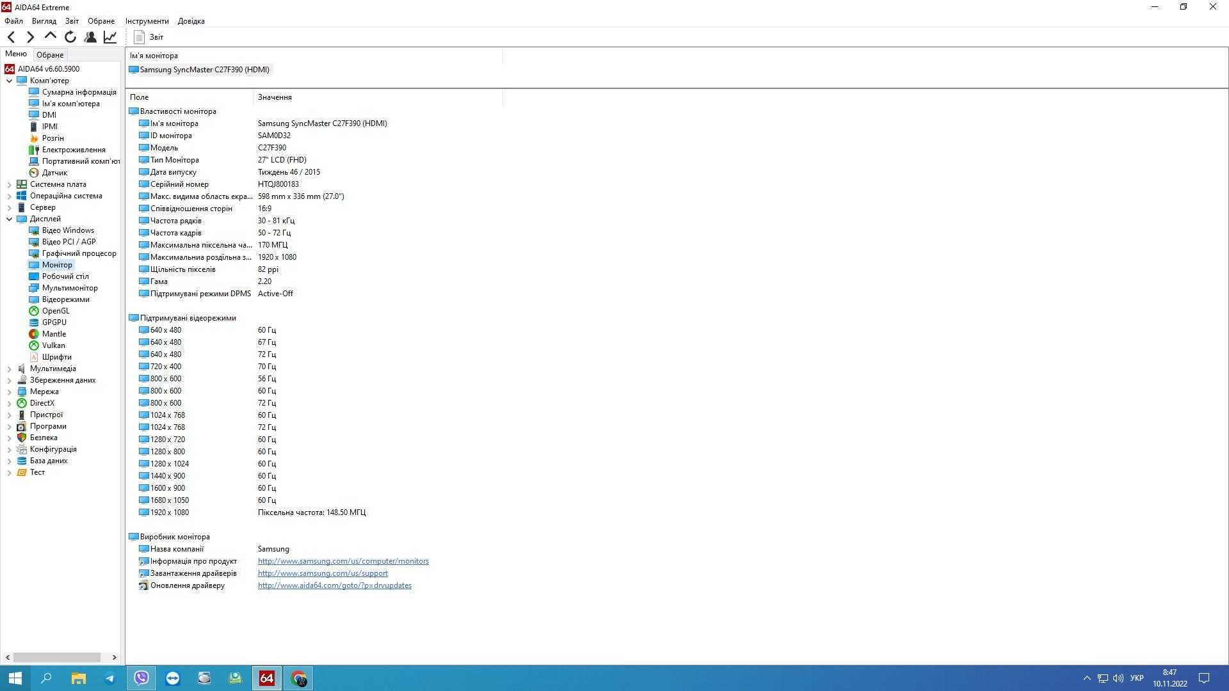
Task: Open the Вигляд menu
Action: (44, 21)
